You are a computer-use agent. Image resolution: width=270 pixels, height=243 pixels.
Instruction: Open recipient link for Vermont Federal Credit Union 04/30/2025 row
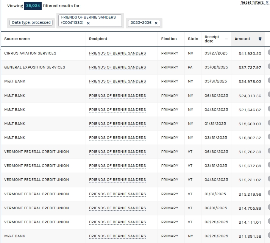coord(117,180)
